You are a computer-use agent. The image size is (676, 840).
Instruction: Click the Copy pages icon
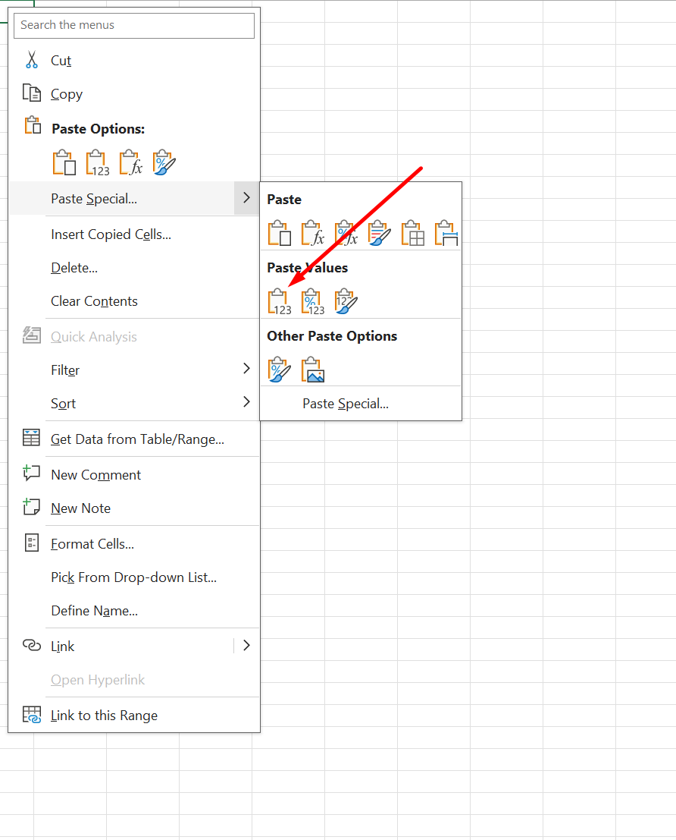tap(32, 93)
